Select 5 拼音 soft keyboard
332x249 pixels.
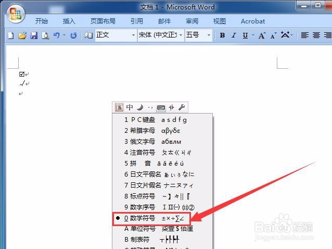(x=162, y=164)
